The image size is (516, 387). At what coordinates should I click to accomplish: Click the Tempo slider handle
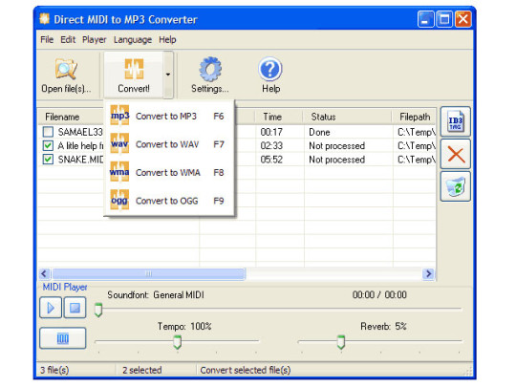tap(178, 342)
